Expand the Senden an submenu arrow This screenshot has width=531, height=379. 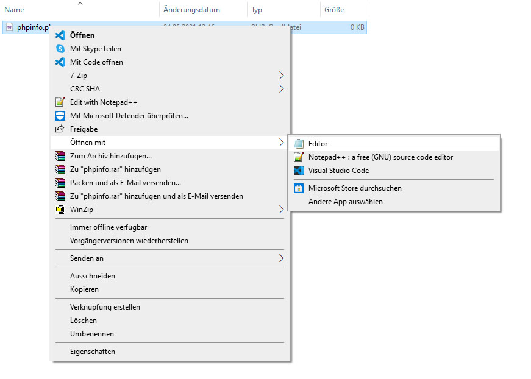tap(281, 258)
